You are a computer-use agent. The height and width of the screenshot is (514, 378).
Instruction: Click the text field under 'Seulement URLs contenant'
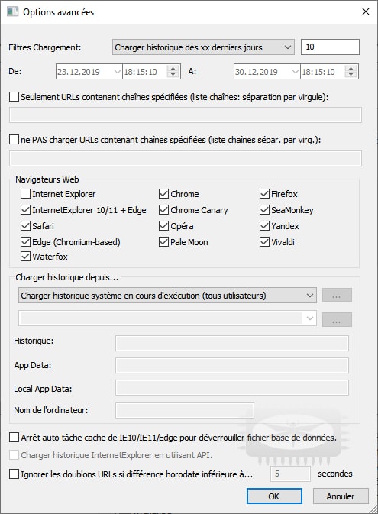pos(186,115)
